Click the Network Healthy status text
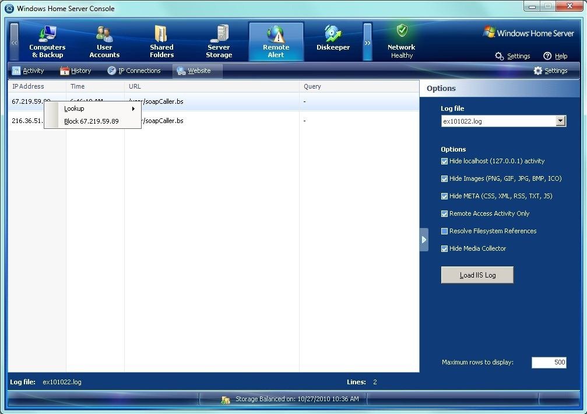Viewport: 587px width, 414px height. tap(401, 51)
